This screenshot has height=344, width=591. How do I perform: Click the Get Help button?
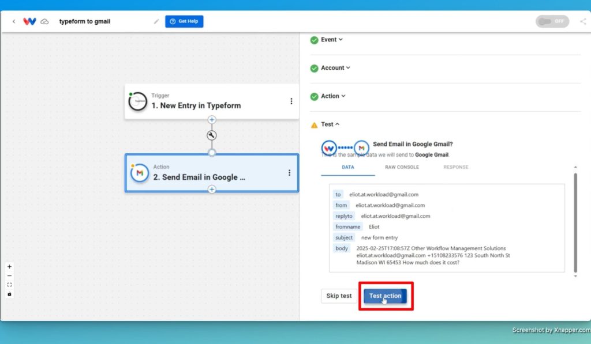coord(184,21)
